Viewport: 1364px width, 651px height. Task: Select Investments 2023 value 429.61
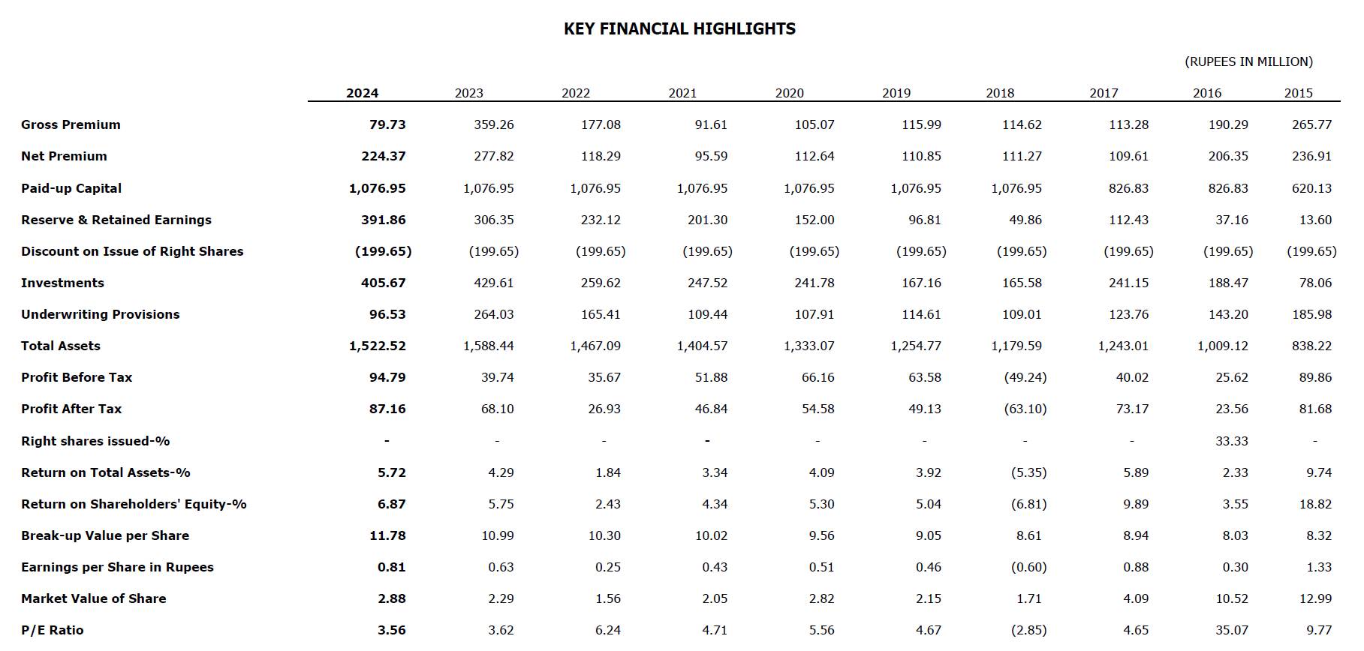(494, 283)
